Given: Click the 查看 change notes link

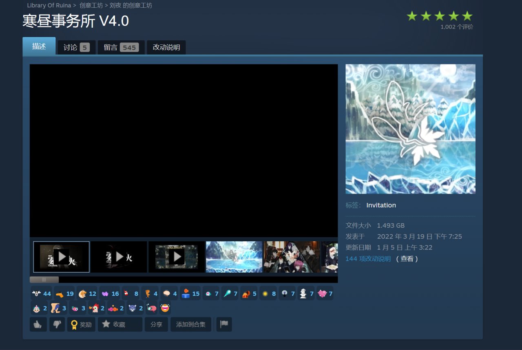Looking at the screenshot, I should (407, 259).
